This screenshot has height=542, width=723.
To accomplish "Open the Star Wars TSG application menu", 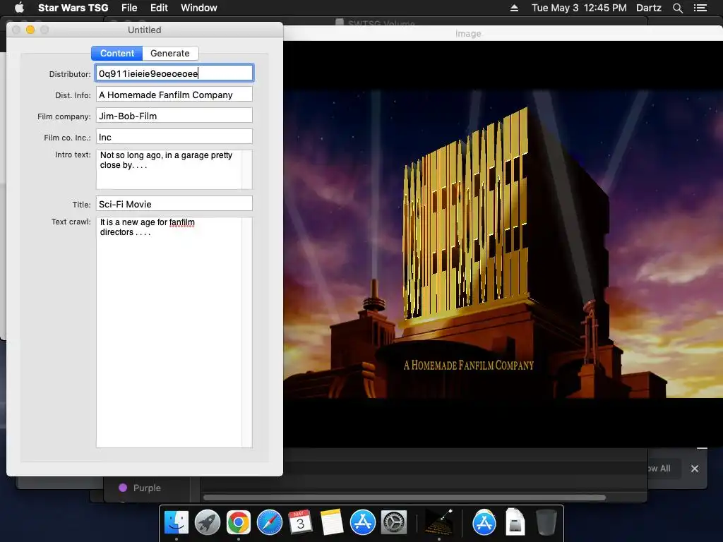I will point(73,8).
